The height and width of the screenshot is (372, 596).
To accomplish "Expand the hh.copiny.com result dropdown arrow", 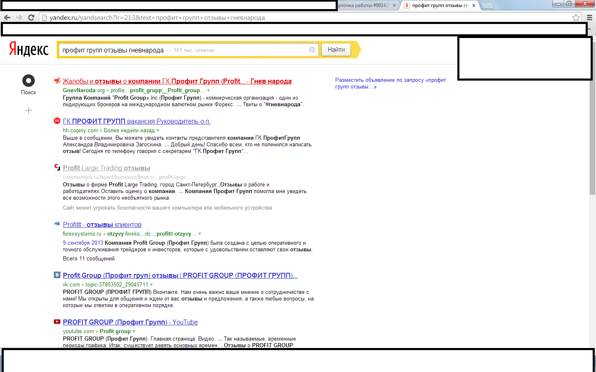I will [158, 131].
